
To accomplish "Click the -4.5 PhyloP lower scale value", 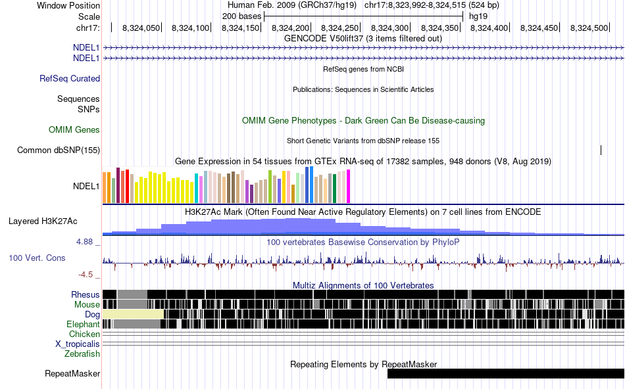I will 86,274.
